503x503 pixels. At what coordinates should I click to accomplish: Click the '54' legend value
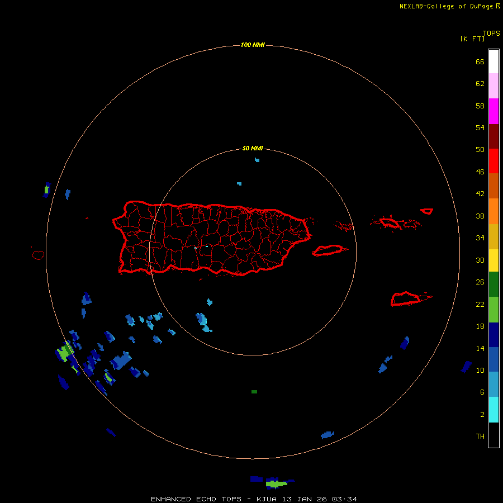click(x=480, y=127)
